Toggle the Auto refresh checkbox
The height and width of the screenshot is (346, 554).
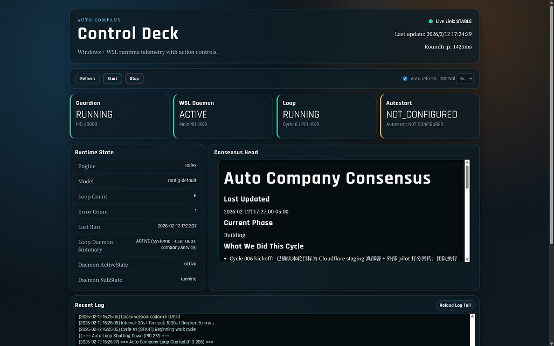click(405, 79)
